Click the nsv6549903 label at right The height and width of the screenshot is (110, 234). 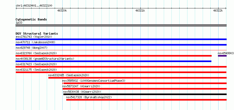(x=226, y=53)
